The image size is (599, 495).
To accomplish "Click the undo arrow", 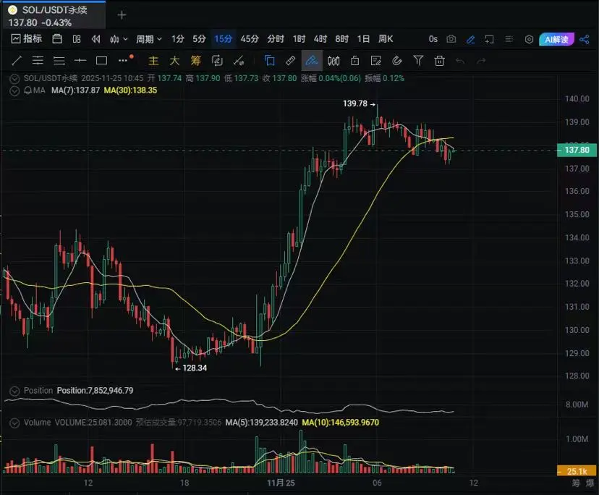I will [x=460, y=61].
